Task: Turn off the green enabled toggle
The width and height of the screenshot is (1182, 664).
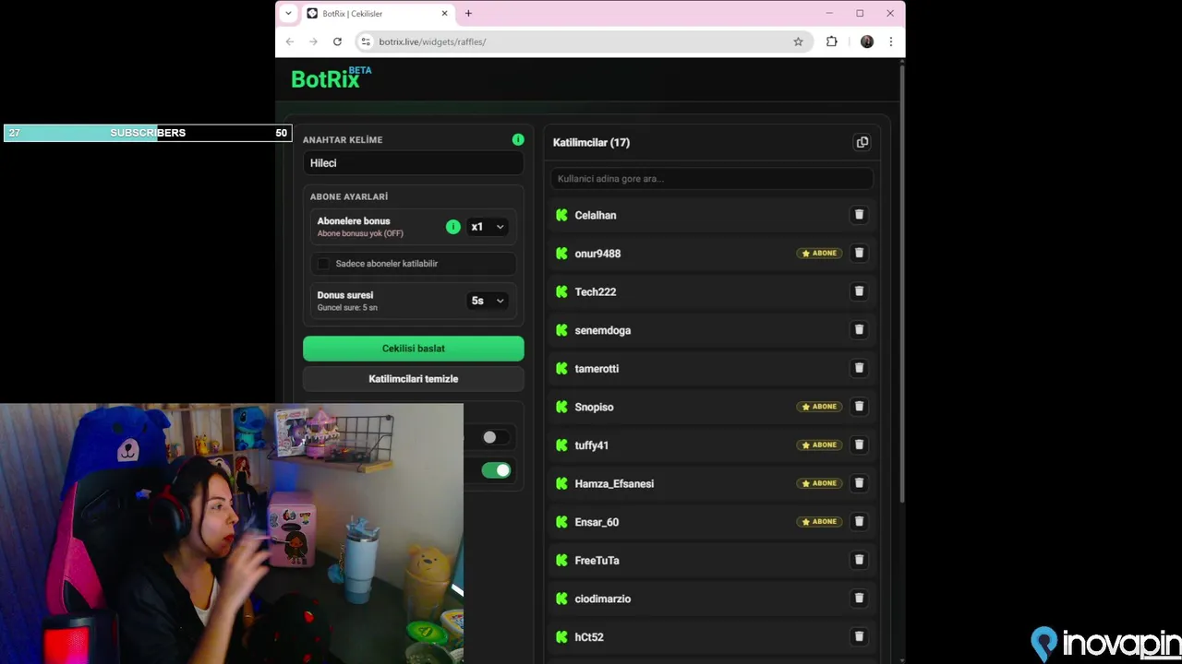Action: coord(496,470)
